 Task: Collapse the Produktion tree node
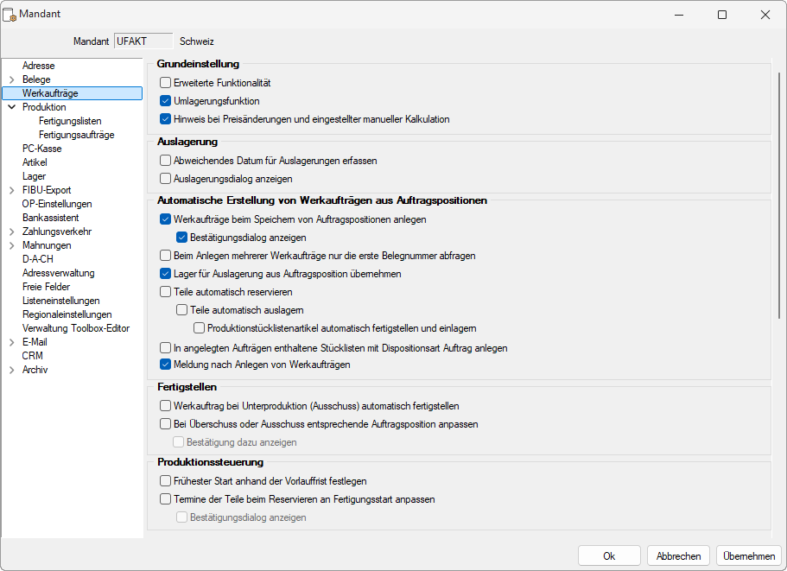(11, 107)
